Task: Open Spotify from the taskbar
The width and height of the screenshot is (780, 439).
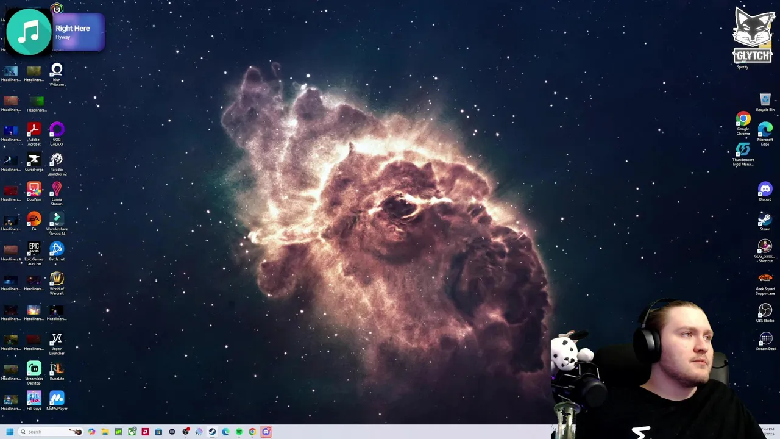Action: tap(239, 432)
